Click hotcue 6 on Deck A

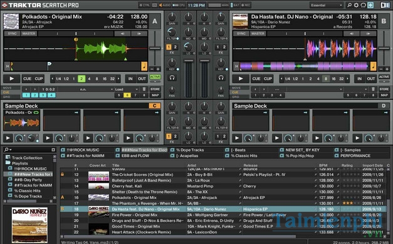pos(127,95)
